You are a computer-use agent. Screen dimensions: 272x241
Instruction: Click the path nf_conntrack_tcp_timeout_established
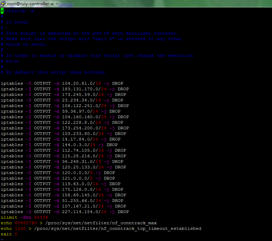(151, 228)
